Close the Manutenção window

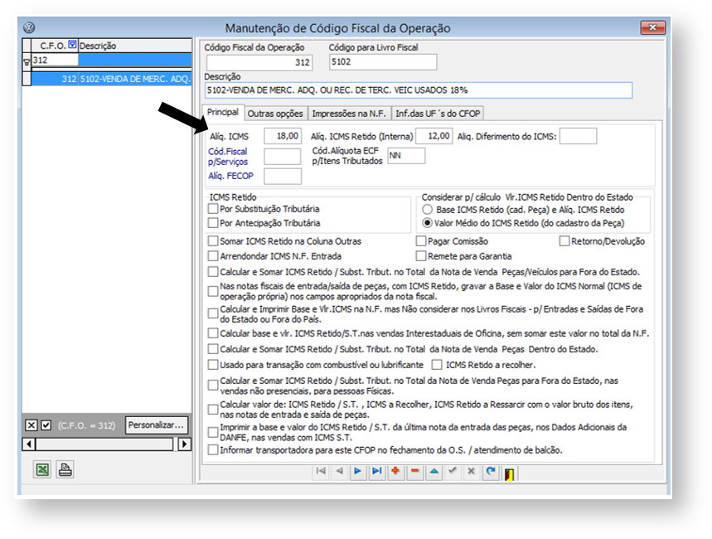click(x=653, y=27)
